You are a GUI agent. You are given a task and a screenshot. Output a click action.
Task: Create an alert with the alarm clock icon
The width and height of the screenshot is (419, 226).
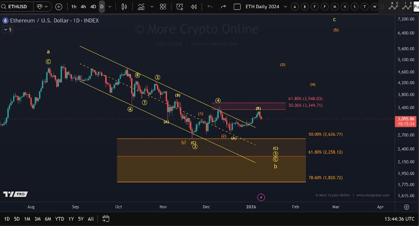[x=180, y=7]
